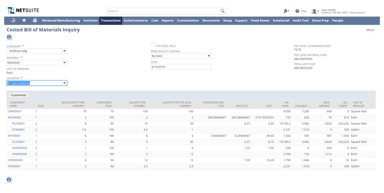Open the ASY00002 component link
This screenshot has height=193, width=384.
pos(14,118)
